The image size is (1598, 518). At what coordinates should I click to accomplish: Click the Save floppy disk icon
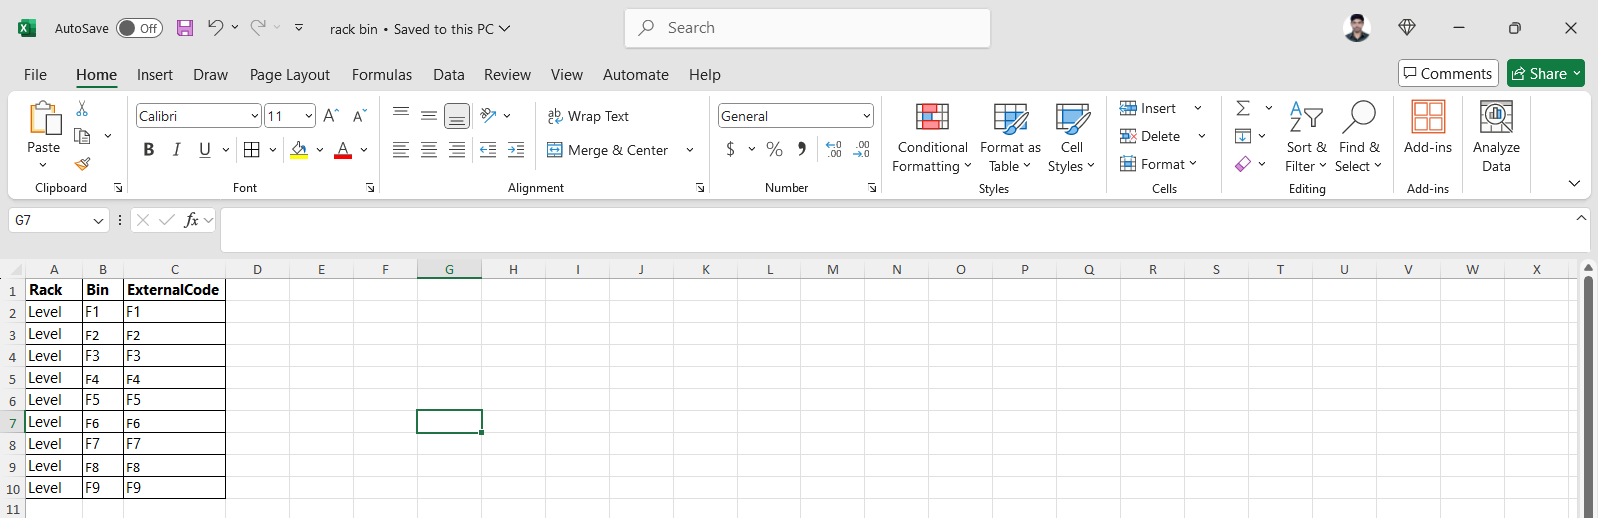[185, 28]
